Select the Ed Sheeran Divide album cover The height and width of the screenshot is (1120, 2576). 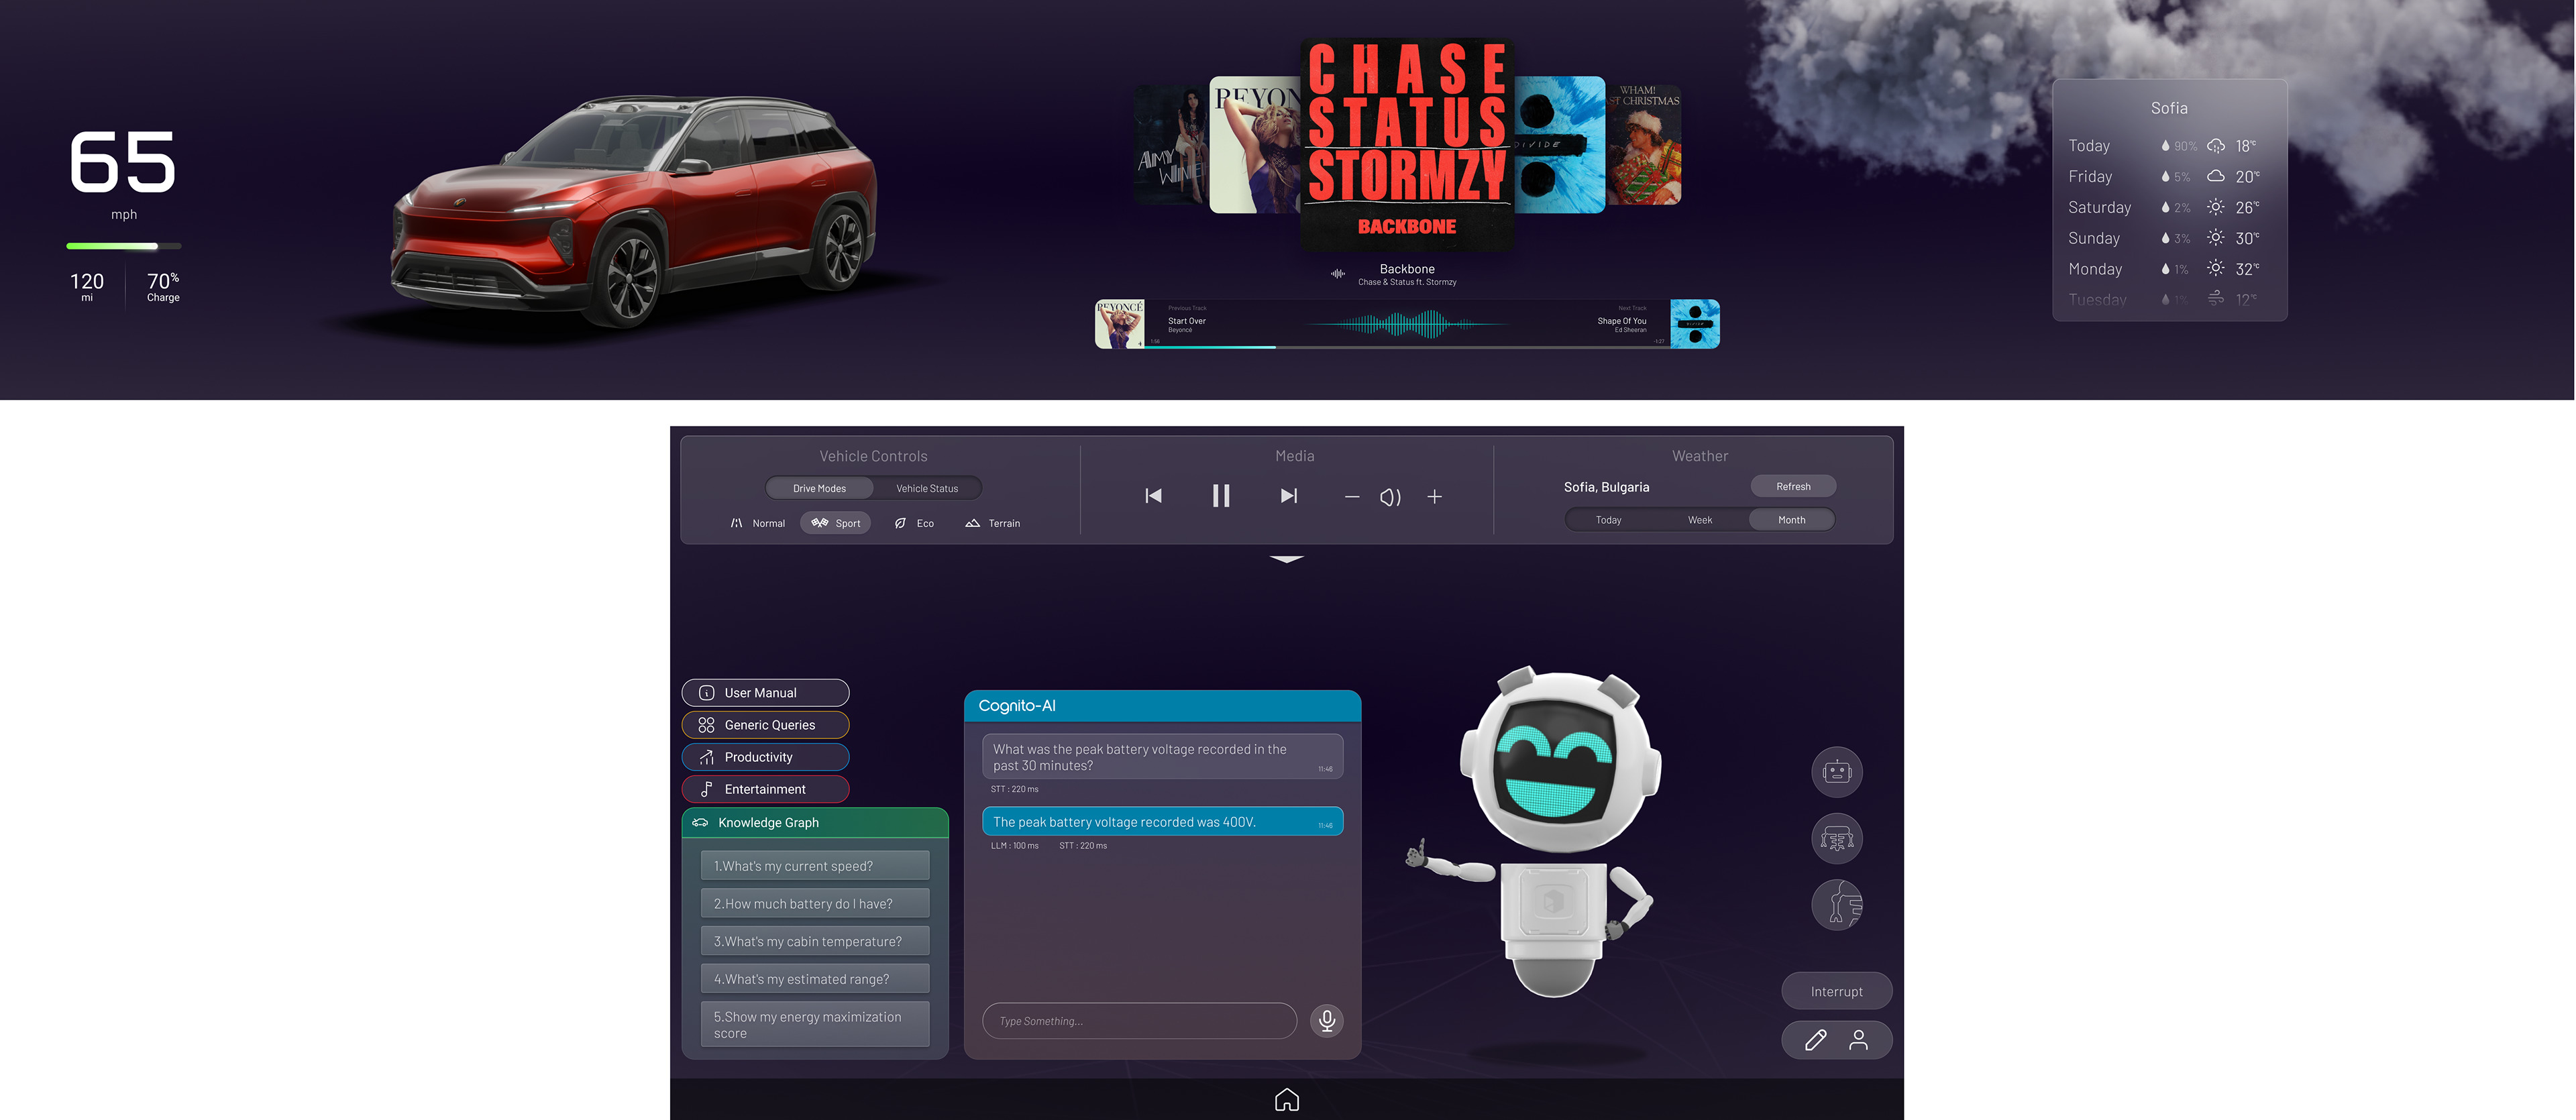(x=1560, y=145)
